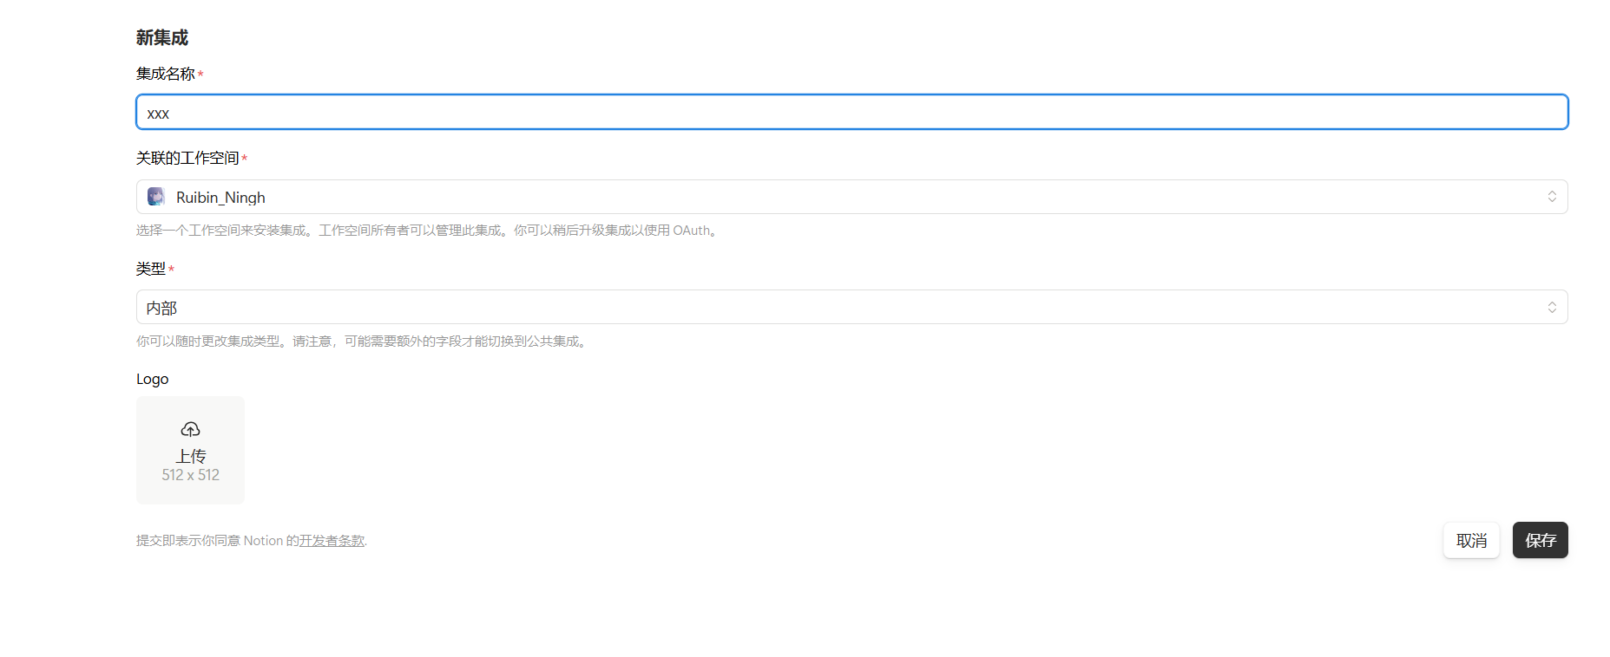Click the workspace dropdown chevron arrows
This screenshot has width=1610, height=657.
pos(1552,197)
